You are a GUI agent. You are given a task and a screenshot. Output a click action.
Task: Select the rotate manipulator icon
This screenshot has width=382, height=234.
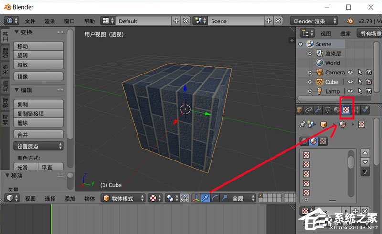(214, 198)
